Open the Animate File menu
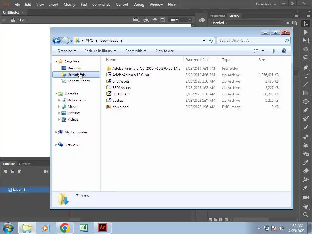 [x=17, y=4]
